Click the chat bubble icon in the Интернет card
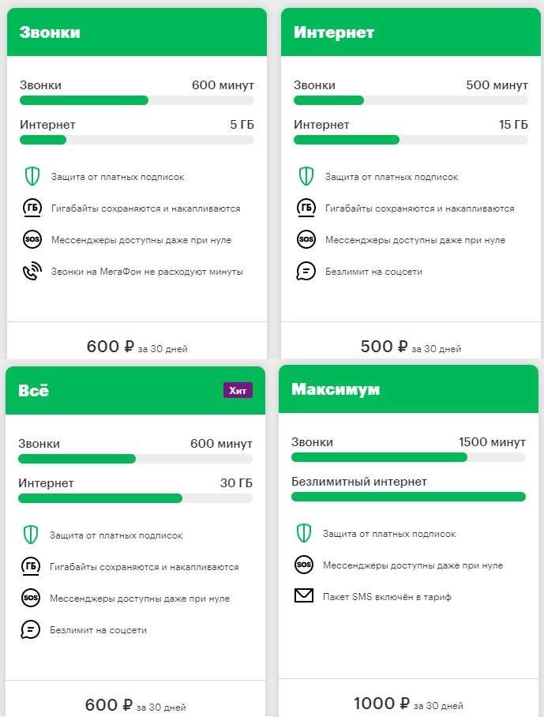The image size is (544, 717). 306,272
